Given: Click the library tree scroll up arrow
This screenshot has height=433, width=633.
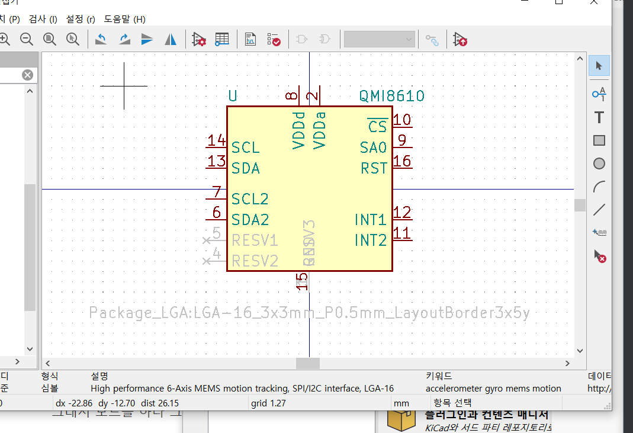Looking at the screenshot, I should 30,91.
